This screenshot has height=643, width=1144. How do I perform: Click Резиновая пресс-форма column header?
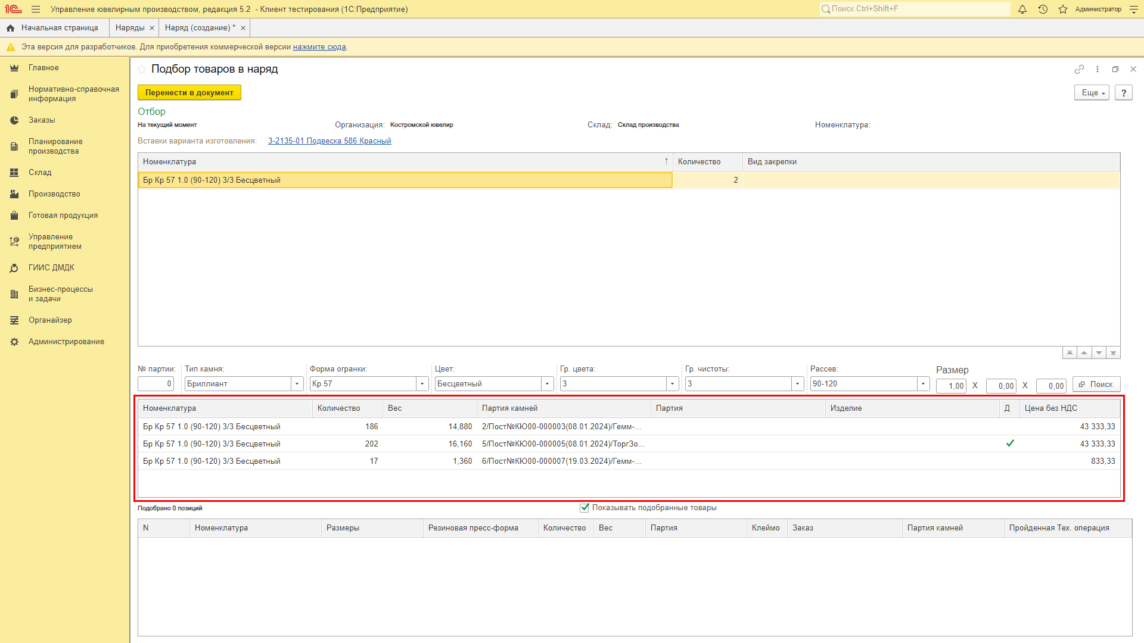point(480,528)
